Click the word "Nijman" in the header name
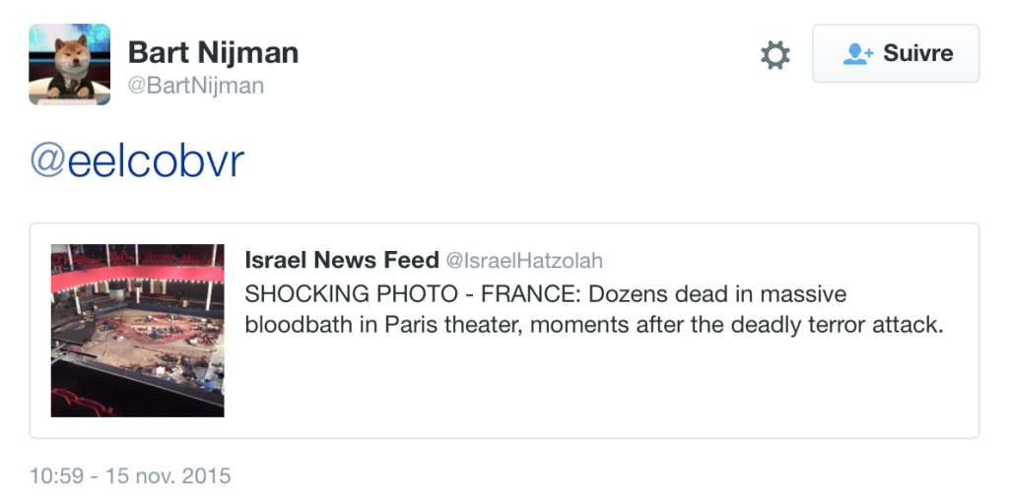Image resolution: width=1009 pixels, height=502 pixels. coord(249,51)
